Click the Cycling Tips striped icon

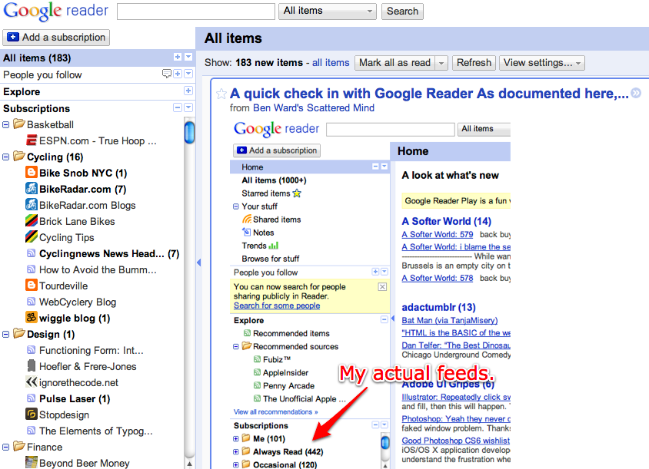coord(32,236)
